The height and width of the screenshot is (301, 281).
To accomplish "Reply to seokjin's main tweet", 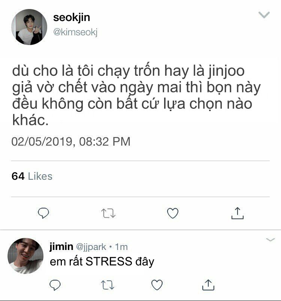I will 43,213.
